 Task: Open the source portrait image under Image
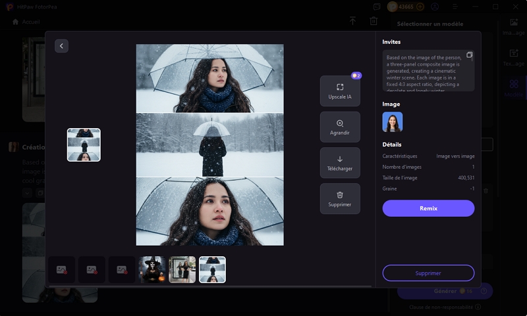coord(392,122)
